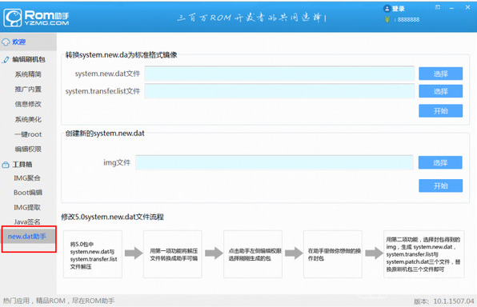477x307 pixels.
Task: Open the IMG提取 sidebar entry
Action: tap(27, 207)
